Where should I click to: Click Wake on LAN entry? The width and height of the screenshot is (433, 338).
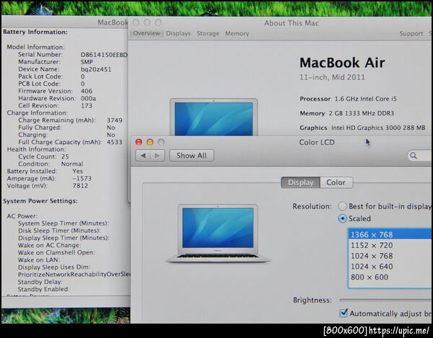38,259
